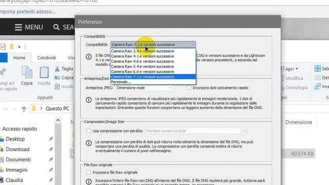The height and width of the screenshot is (185, 329).
Task: Click Copia percorso icon in ribbon
Action: (57, 78)
